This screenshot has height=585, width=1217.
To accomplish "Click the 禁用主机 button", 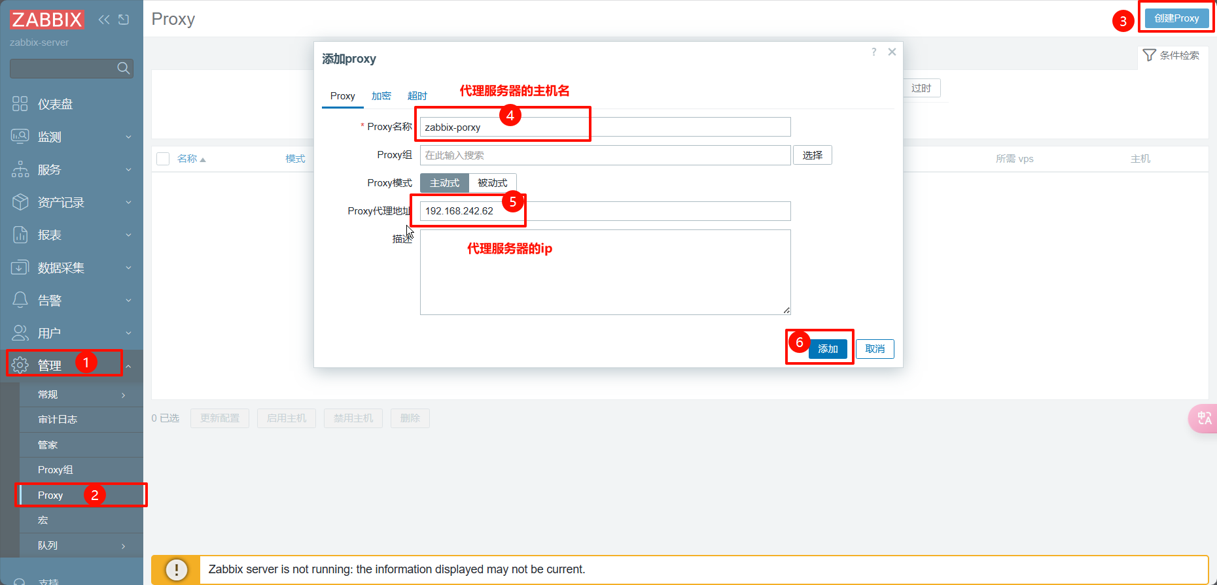I will click(353, 418).
